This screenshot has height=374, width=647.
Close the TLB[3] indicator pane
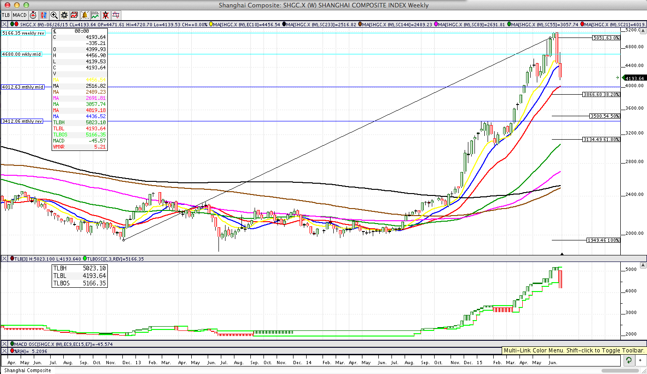point(4,259)
